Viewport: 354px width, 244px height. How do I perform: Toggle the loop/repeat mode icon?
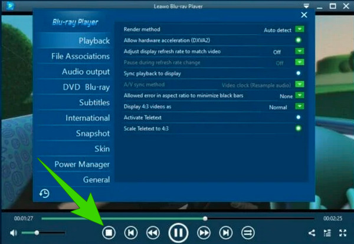[248, 233]
